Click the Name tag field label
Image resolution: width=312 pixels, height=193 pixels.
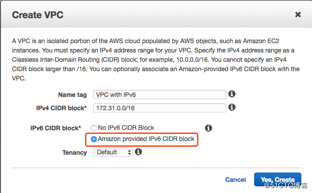point(73,95)
